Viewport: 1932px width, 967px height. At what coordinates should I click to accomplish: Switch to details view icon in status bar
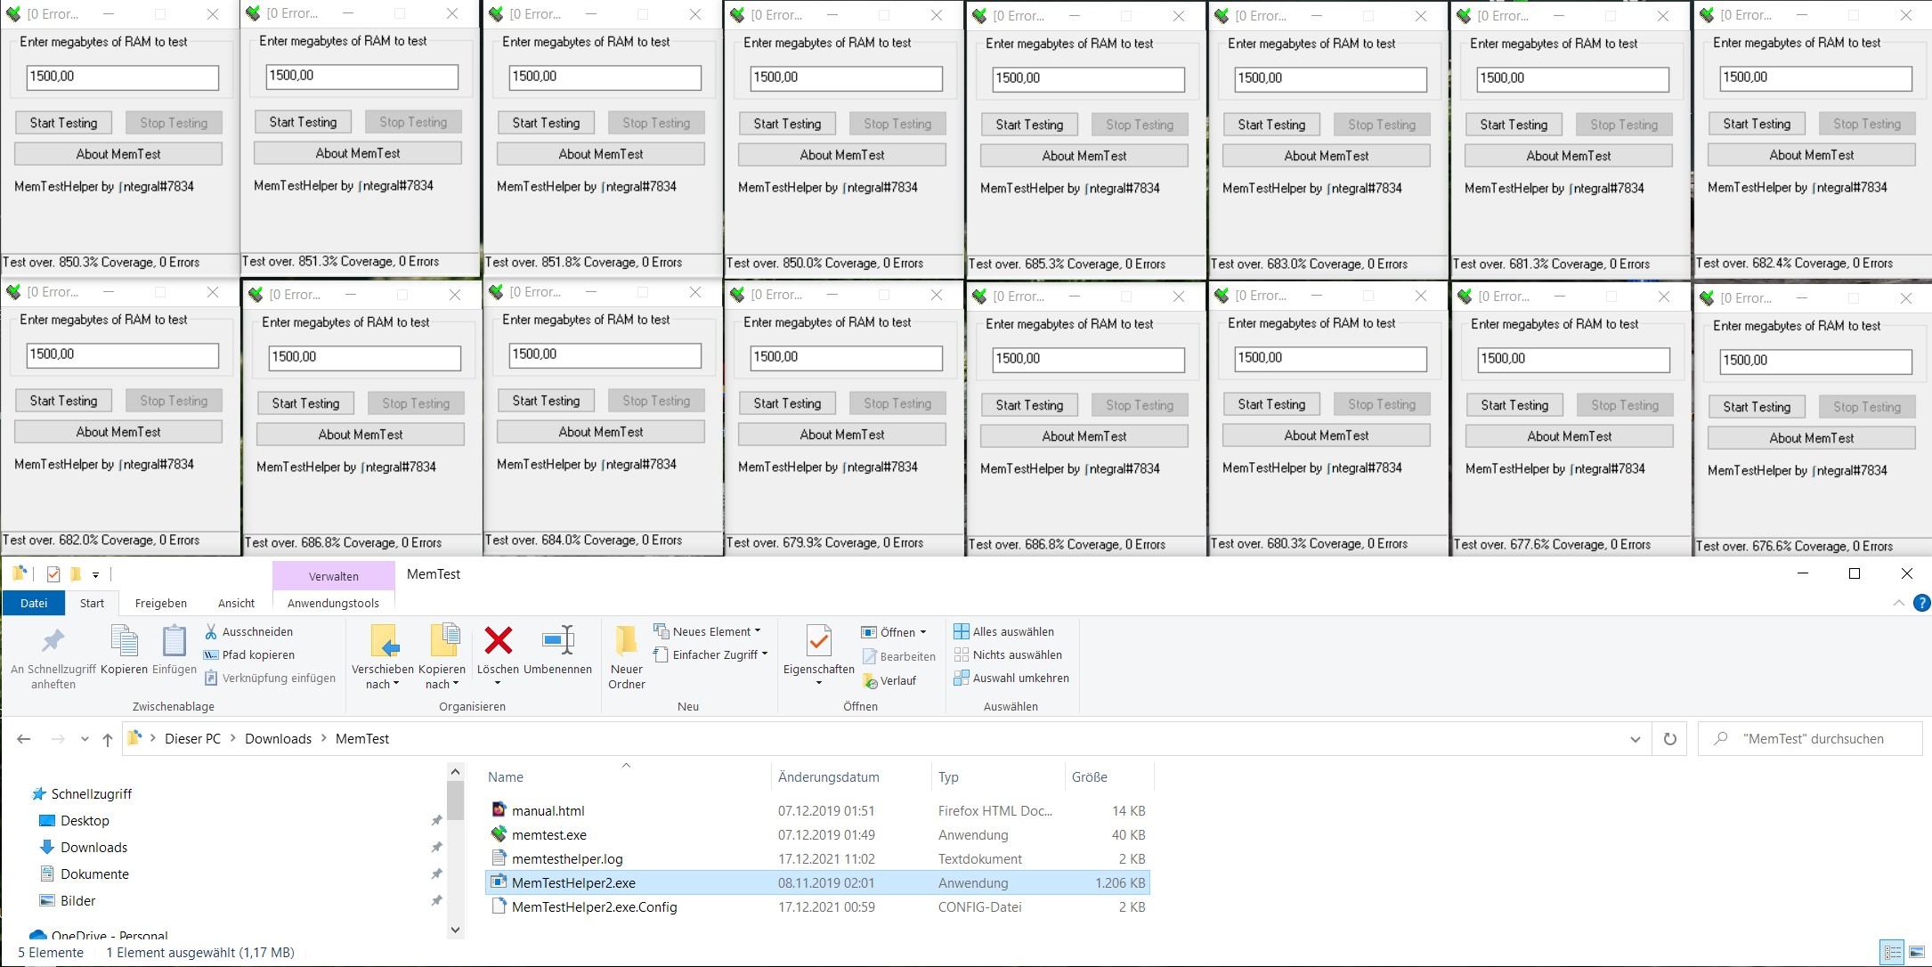coord(1893,952)
